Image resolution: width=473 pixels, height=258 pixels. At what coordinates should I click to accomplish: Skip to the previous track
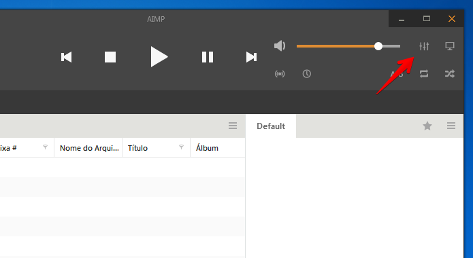click(67, 57)
